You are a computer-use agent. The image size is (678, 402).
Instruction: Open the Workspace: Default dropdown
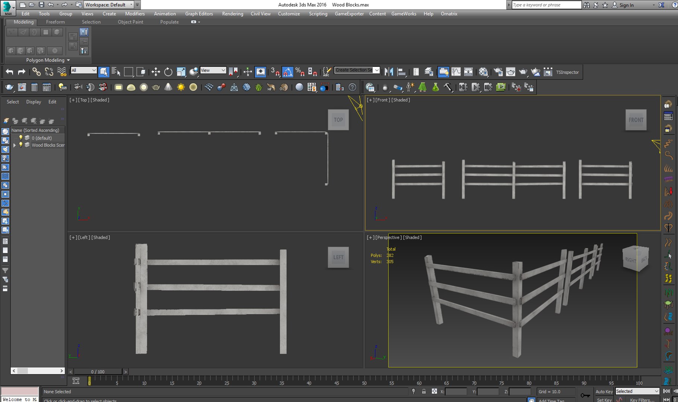[108, 5]
